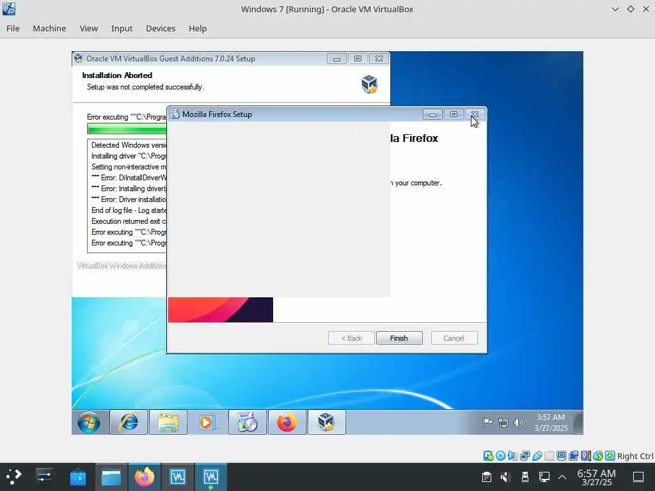
Task: Click Finish in Firefox Setup
Action: [x=399, y=338]
